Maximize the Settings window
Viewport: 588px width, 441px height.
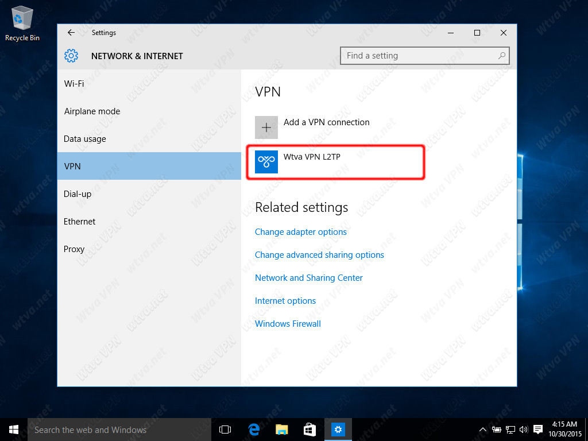point(477,33)
